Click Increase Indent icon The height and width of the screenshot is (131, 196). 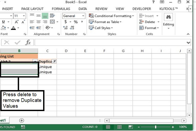tap(39, 28)
